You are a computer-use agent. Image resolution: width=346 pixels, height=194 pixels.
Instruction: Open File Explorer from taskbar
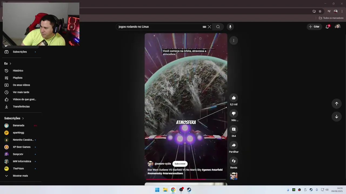tap(165, 190)
